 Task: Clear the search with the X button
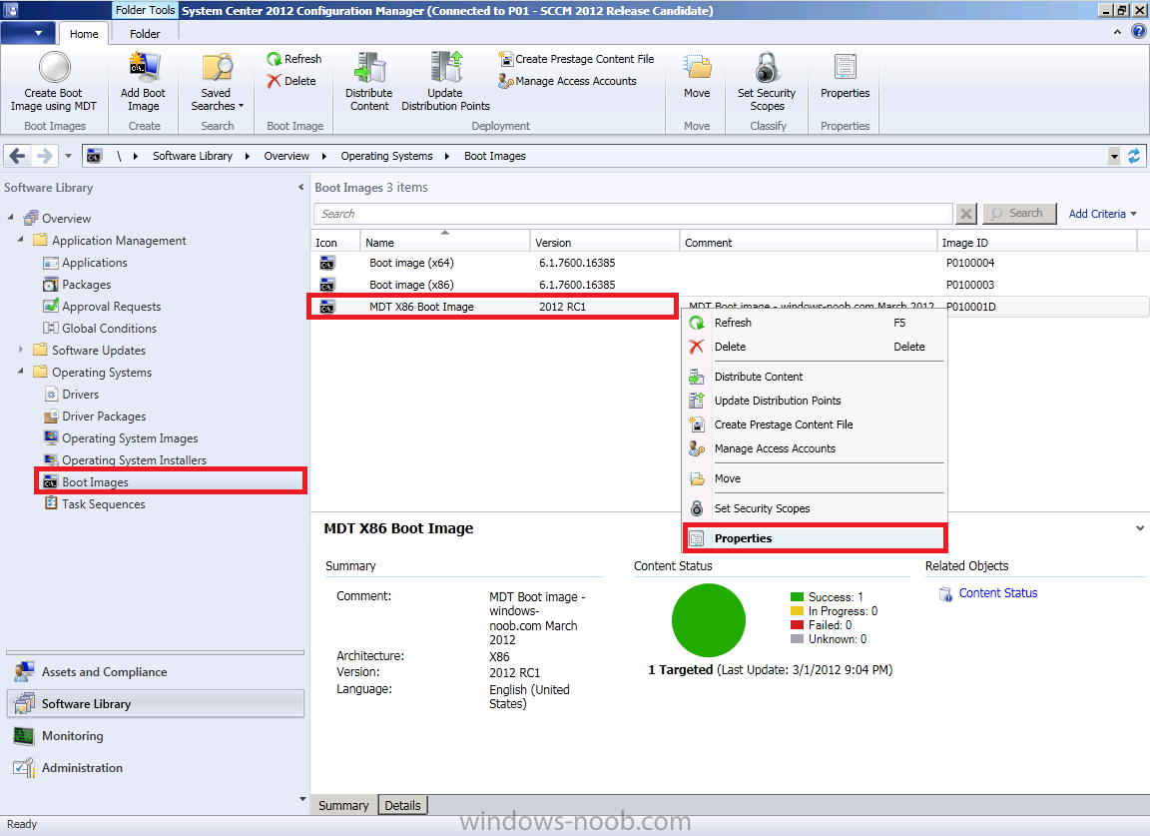click(x=966, y=214)
